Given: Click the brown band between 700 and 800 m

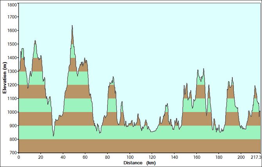Looking at the screenshot, I should [x=140, y=146].
